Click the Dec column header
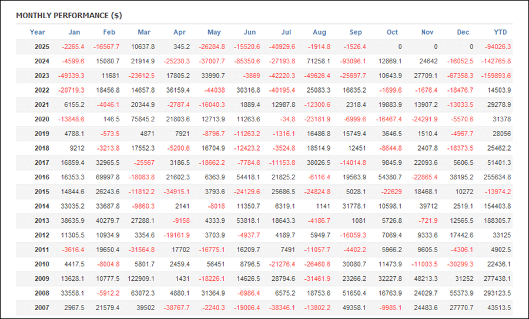529x319 pixels. [463, 32]
